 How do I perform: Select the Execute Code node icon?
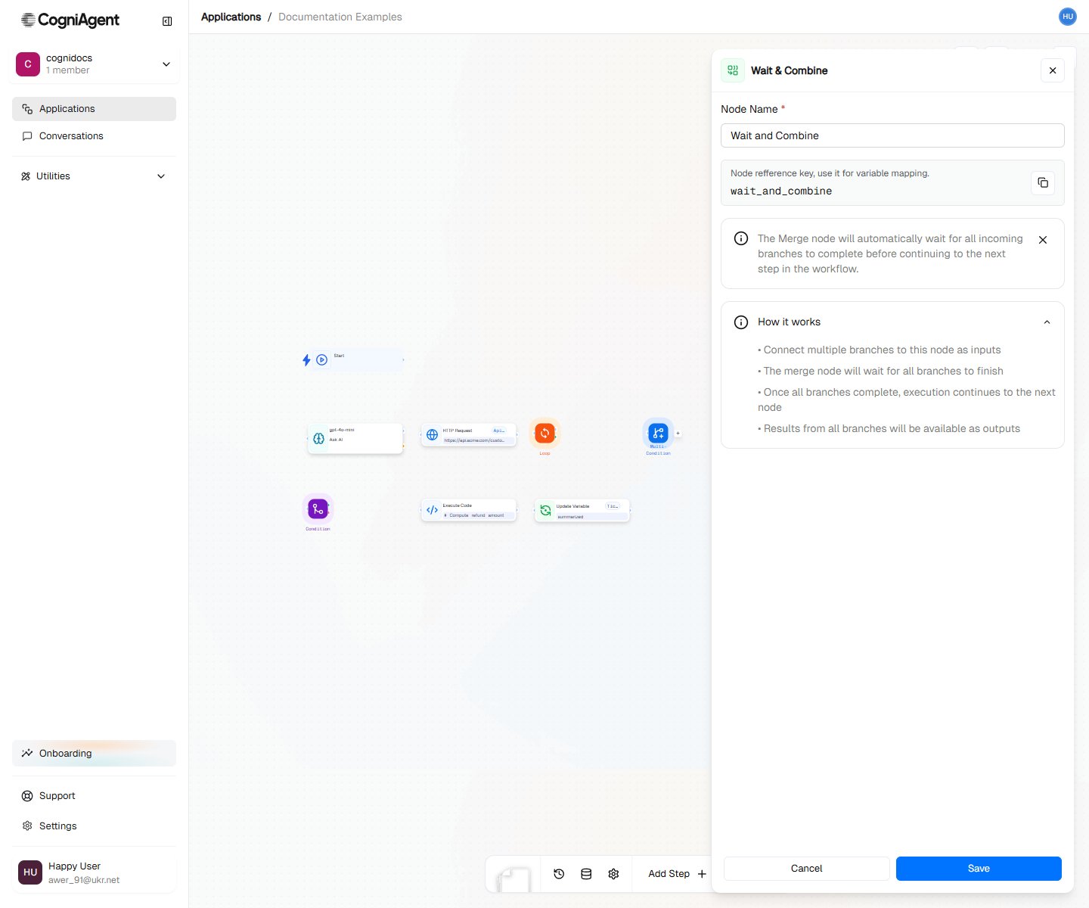[x=432, y=511]
